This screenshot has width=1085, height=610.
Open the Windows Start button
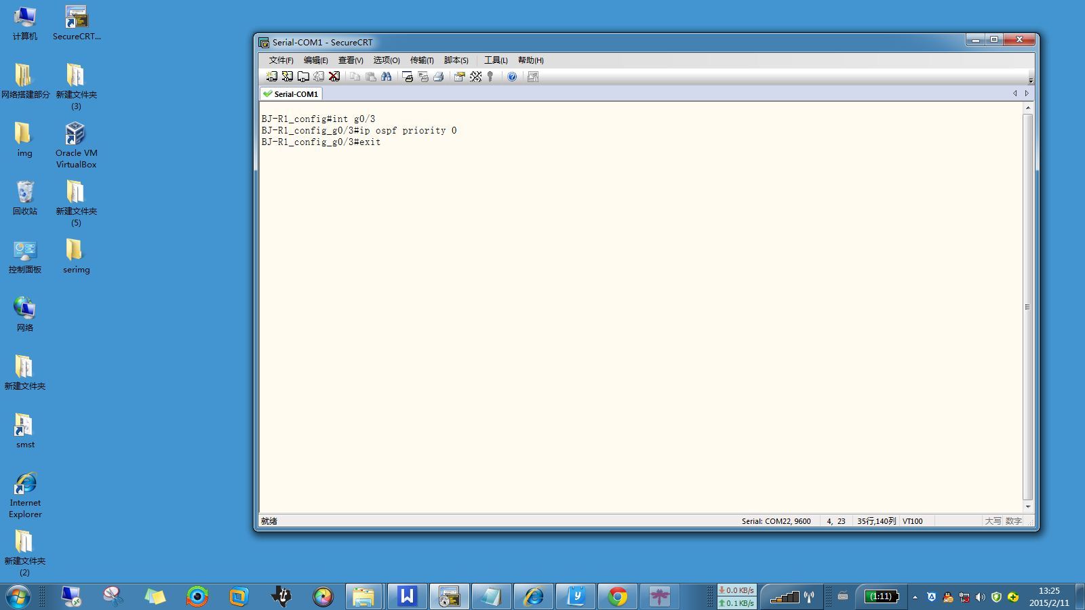pyautogui.click(x=18, y=596)
